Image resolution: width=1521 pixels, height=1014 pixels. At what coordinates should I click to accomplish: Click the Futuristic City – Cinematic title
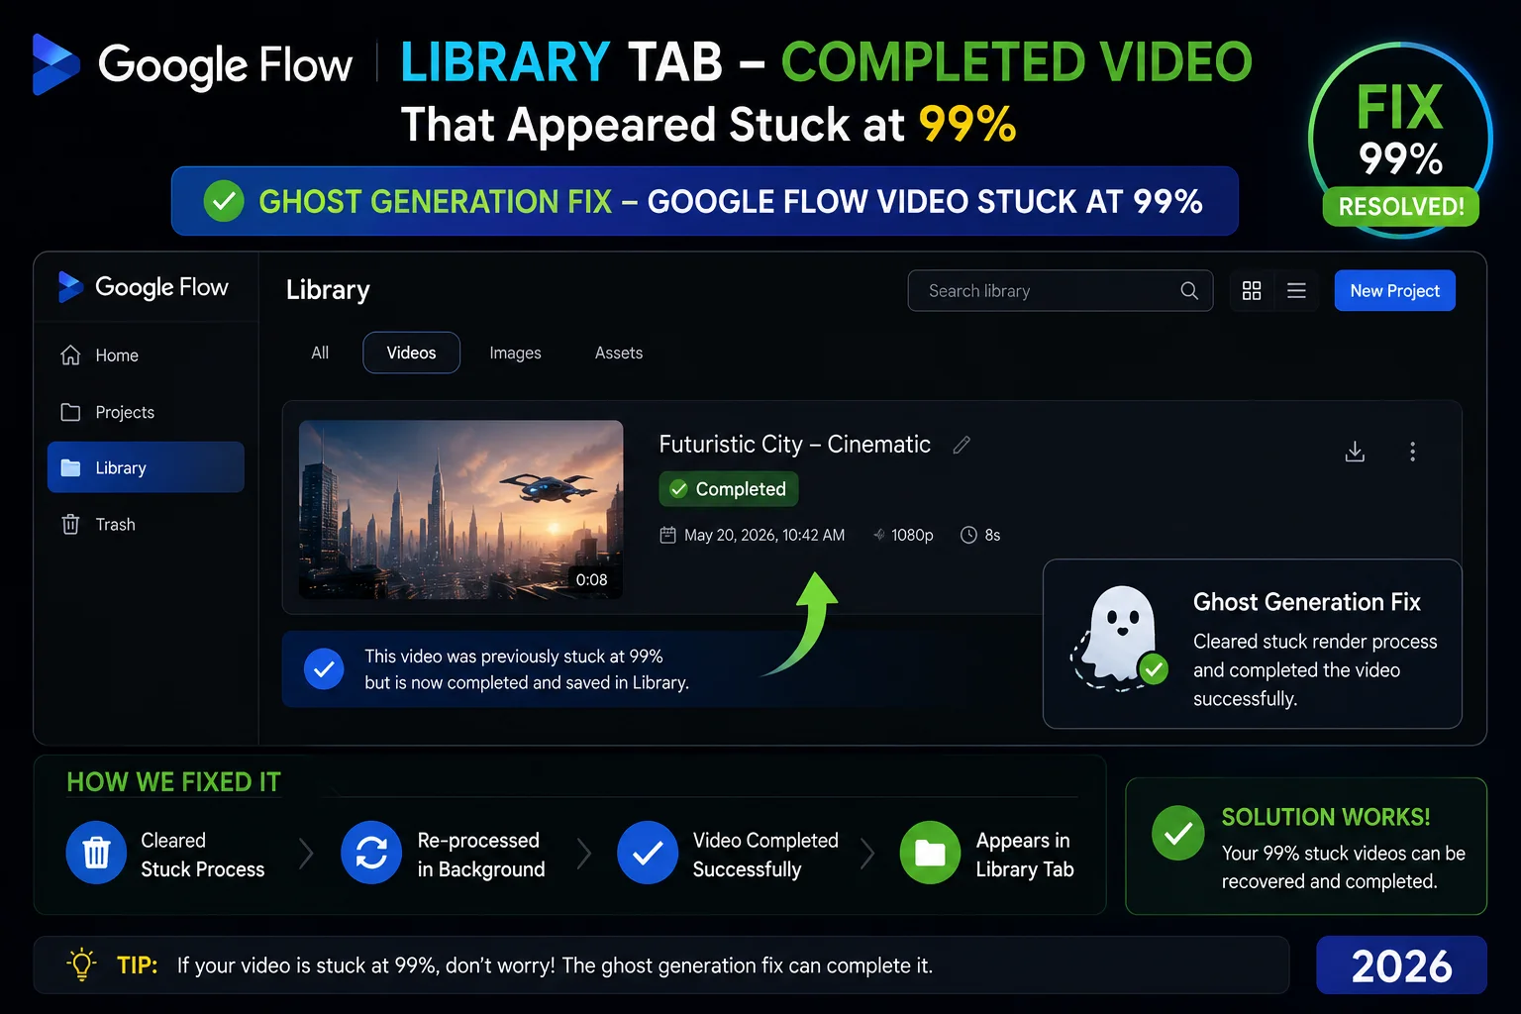(x=794, y=445)
